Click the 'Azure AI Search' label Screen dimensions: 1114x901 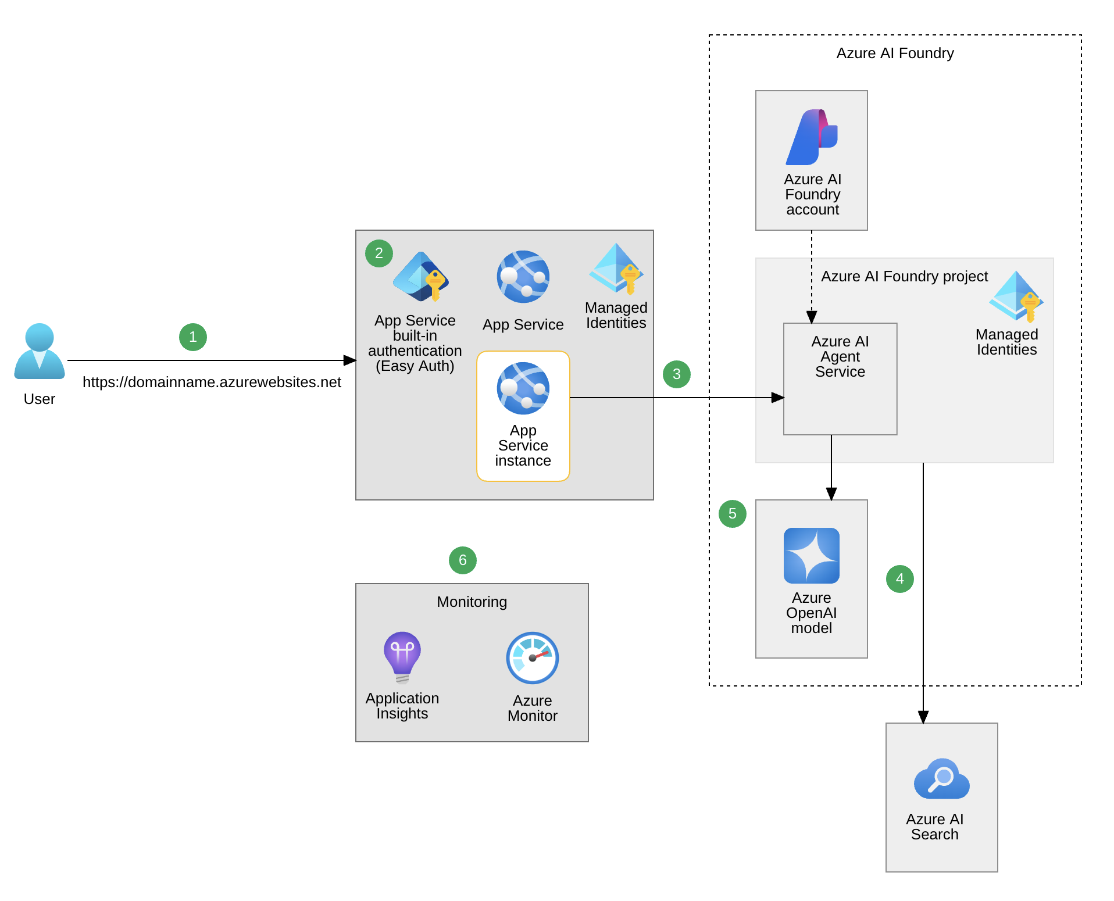(x=935, y=827)
